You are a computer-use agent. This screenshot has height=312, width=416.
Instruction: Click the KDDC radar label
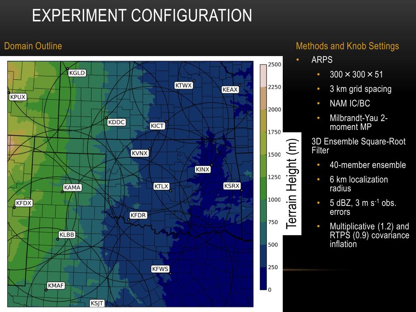tap(117, 122)
